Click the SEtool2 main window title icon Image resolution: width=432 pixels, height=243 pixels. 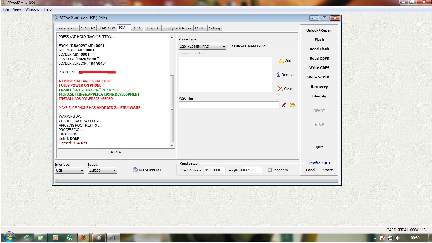pos(4,2)
